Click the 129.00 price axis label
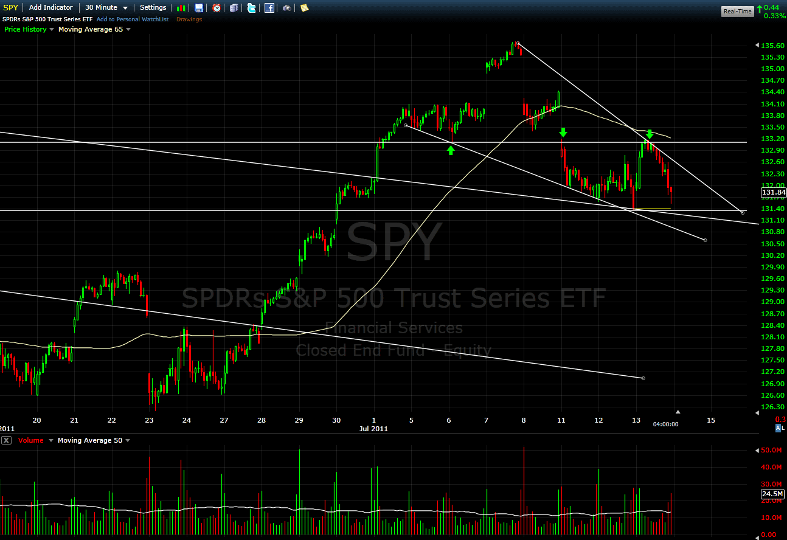787x540 pixels. click(x=773, y=302)
